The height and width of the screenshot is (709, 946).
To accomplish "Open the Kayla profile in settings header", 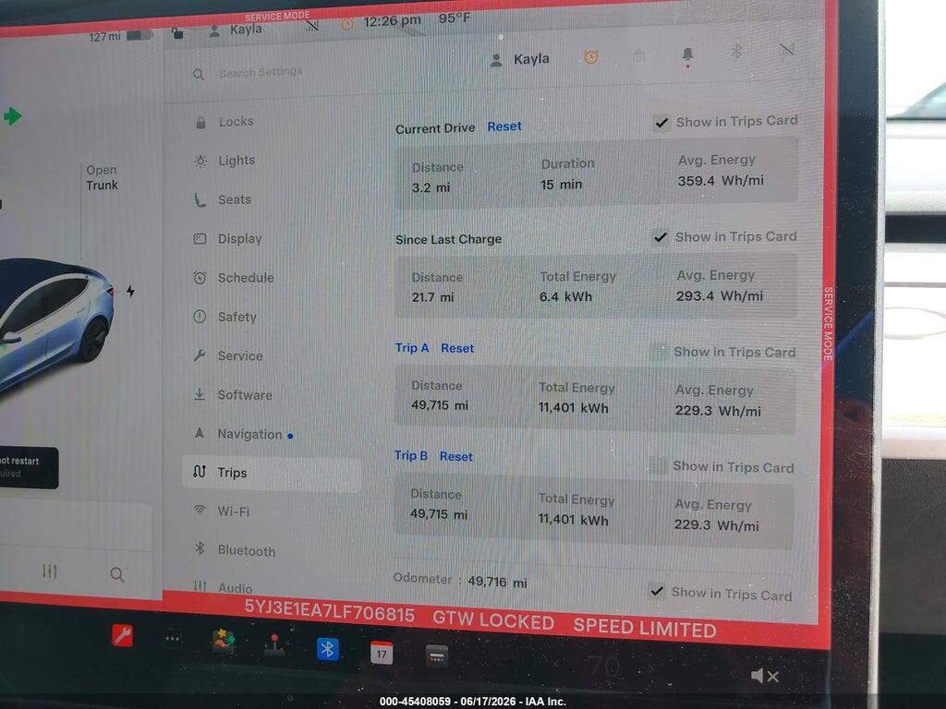I will pyautogui.click(x=520, y=59).
